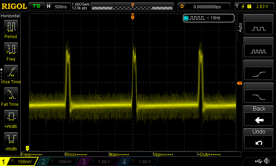Click the waveform memory overview bar
This screenshot has width=276, height=166.
[x=132, y=7]
